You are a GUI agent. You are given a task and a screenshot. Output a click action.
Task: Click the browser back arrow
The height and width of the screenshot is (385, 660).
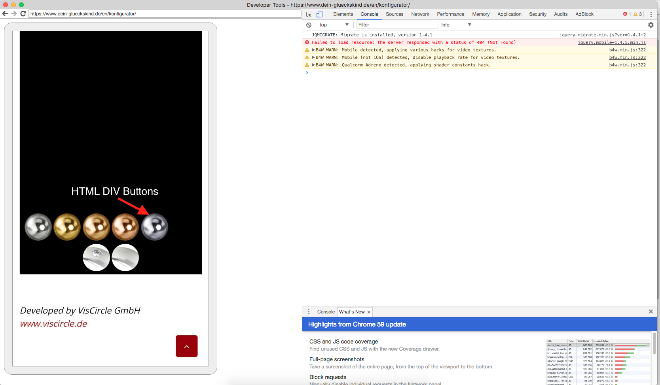click(x=5, y=13)
